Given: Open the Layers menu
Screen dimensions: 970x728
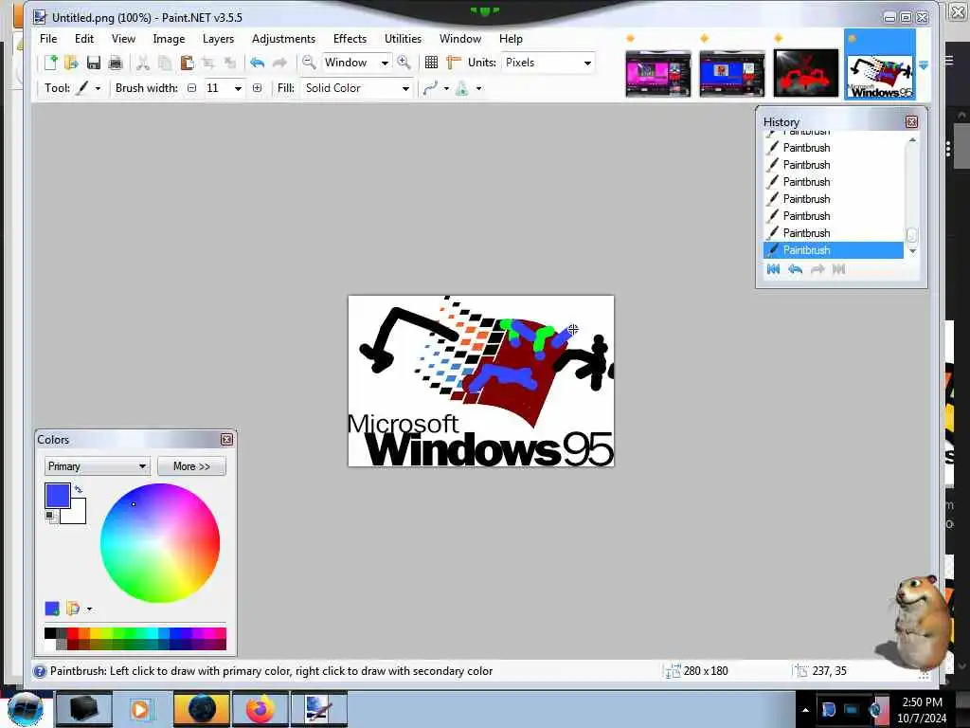Looking at the screenshot, I should [219, 38].
